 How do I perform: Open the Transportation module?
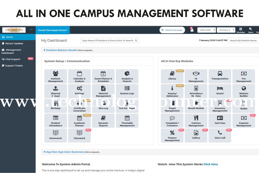tap(220, 76)
